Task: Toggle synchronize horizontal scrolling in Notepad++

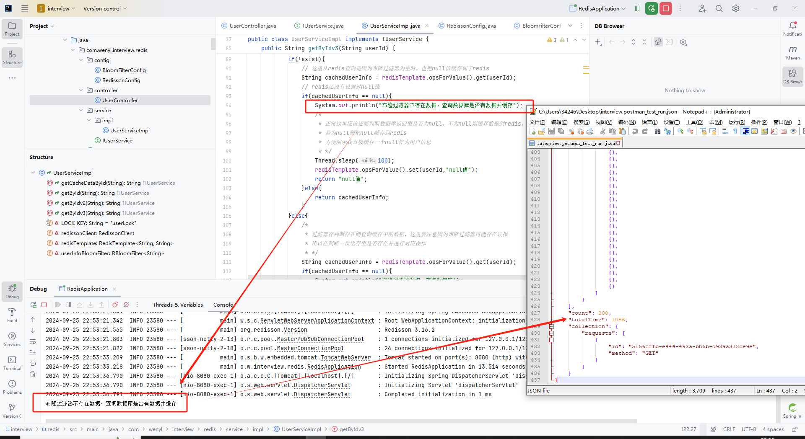Action: pos(713,132)
